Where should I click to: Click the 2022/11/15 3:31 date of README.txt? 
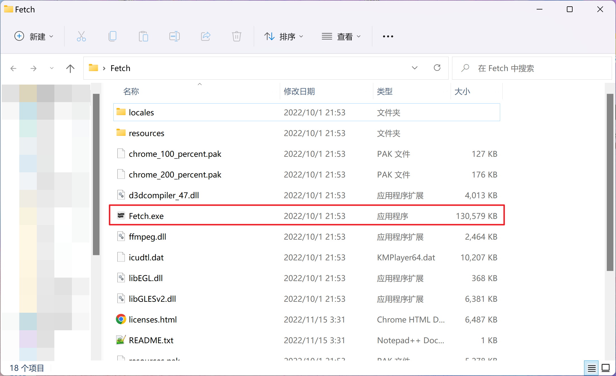pos(314,340)
